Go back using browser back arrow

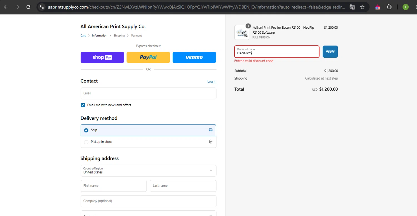[6, 7]
